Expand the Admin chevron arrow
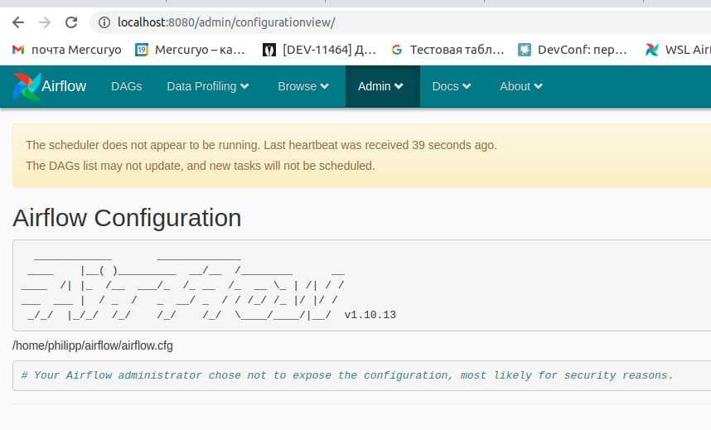 (399, 86)
